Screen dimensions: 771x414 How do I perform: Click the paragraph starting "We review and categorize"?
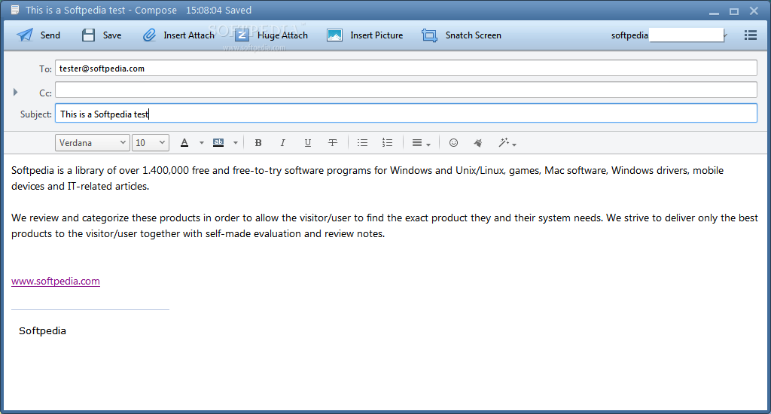click(x=385, y=226)
